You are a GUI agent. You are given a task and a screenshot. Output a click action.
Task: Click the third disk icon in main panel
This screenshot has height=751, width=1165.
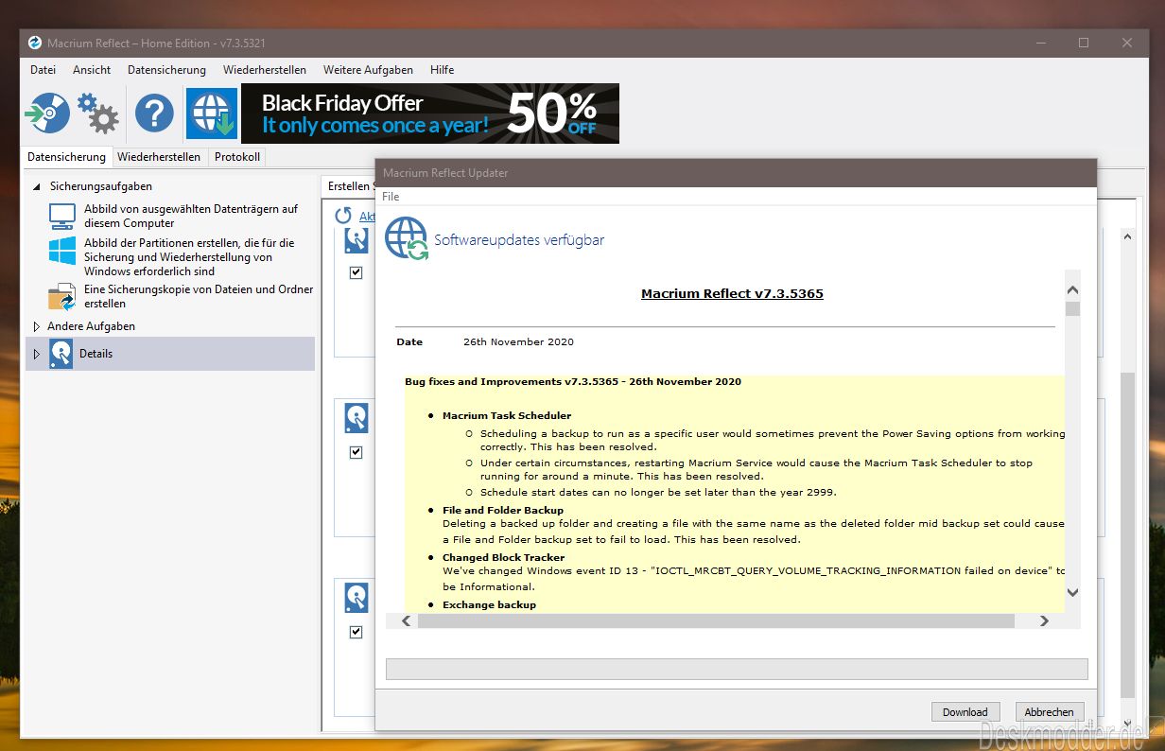(356, 598)
